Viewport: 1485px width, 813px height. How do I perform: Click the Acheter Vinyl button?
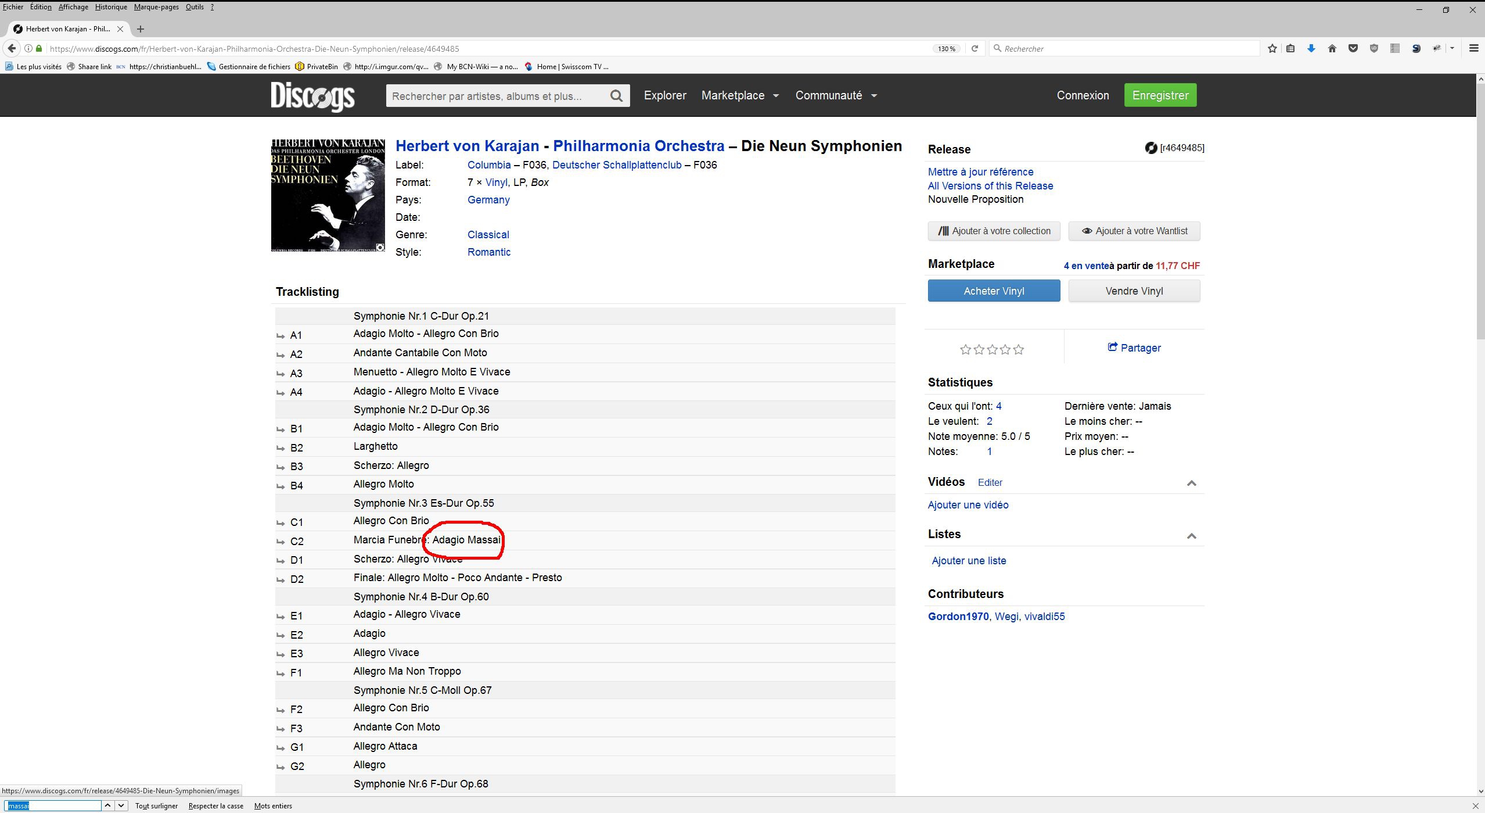pyautogui.click(x=994, y=291)
